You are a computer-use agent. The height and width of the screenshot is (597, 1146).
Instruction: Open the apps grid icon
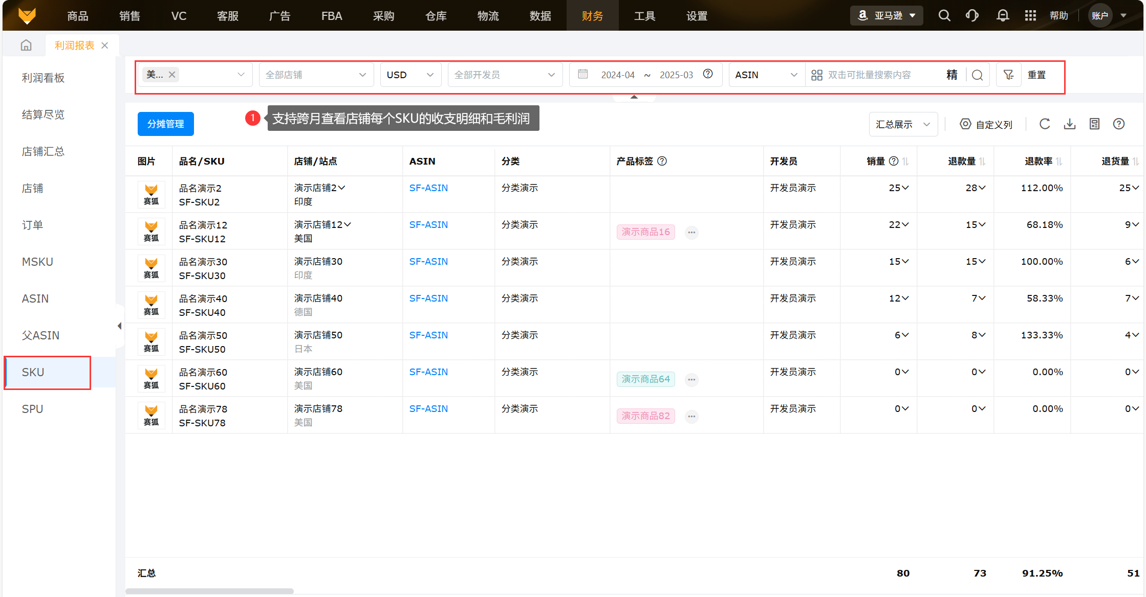(1030, 16)
